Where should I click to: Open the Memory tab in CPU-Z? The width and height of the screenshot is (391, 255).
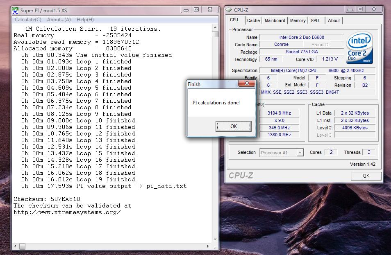[x=298, y=20]
